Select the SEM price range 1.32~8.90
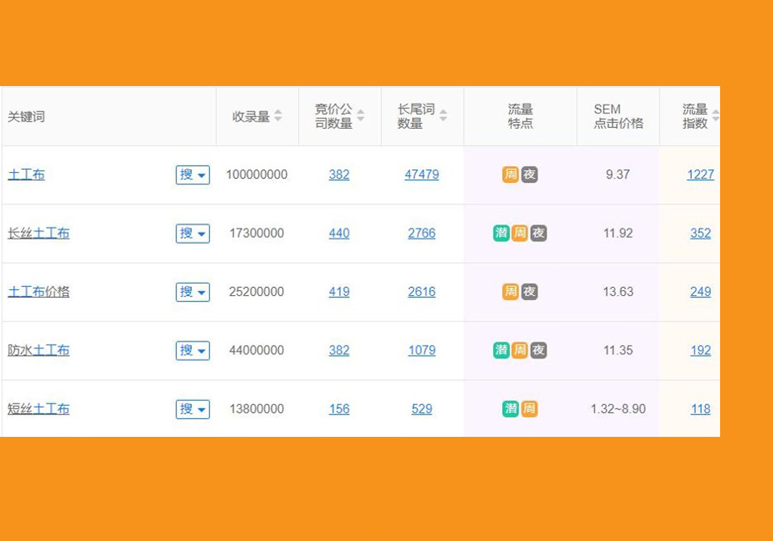The height and width of the screenshot is (541, 773). pos(618,409)
